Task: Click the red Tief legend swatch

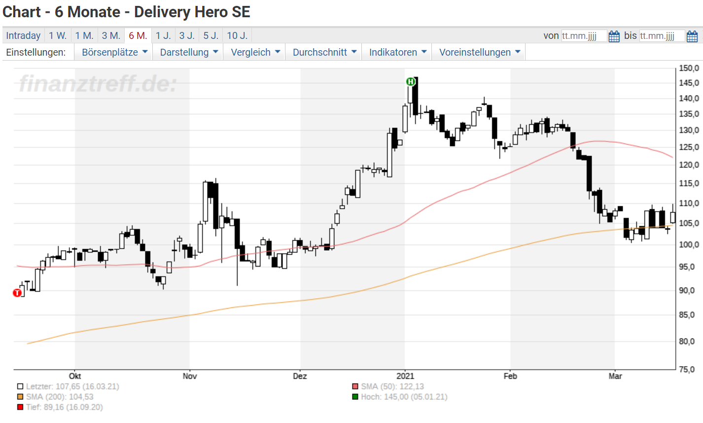Action: 20,407
